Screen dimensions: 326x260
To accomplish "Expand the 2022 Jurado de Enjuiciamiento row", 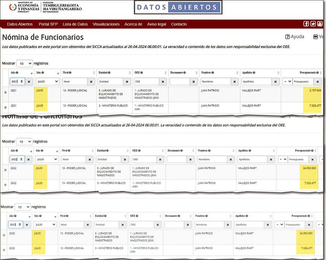I will point(5,170).
